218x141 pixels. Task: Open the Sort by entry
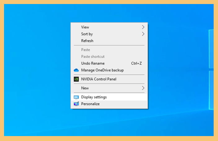click(109, 34)
